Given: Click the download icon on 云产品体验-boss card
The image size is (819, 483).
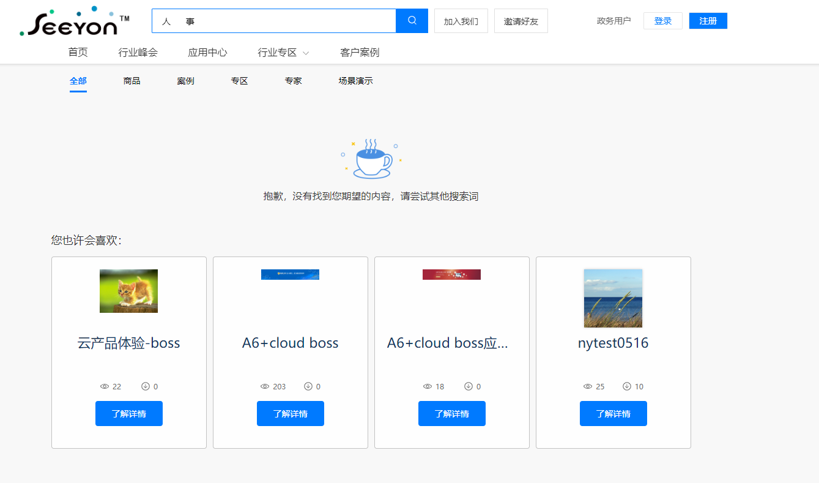Looking at the screenshot, I should click(x=146, y=386).
